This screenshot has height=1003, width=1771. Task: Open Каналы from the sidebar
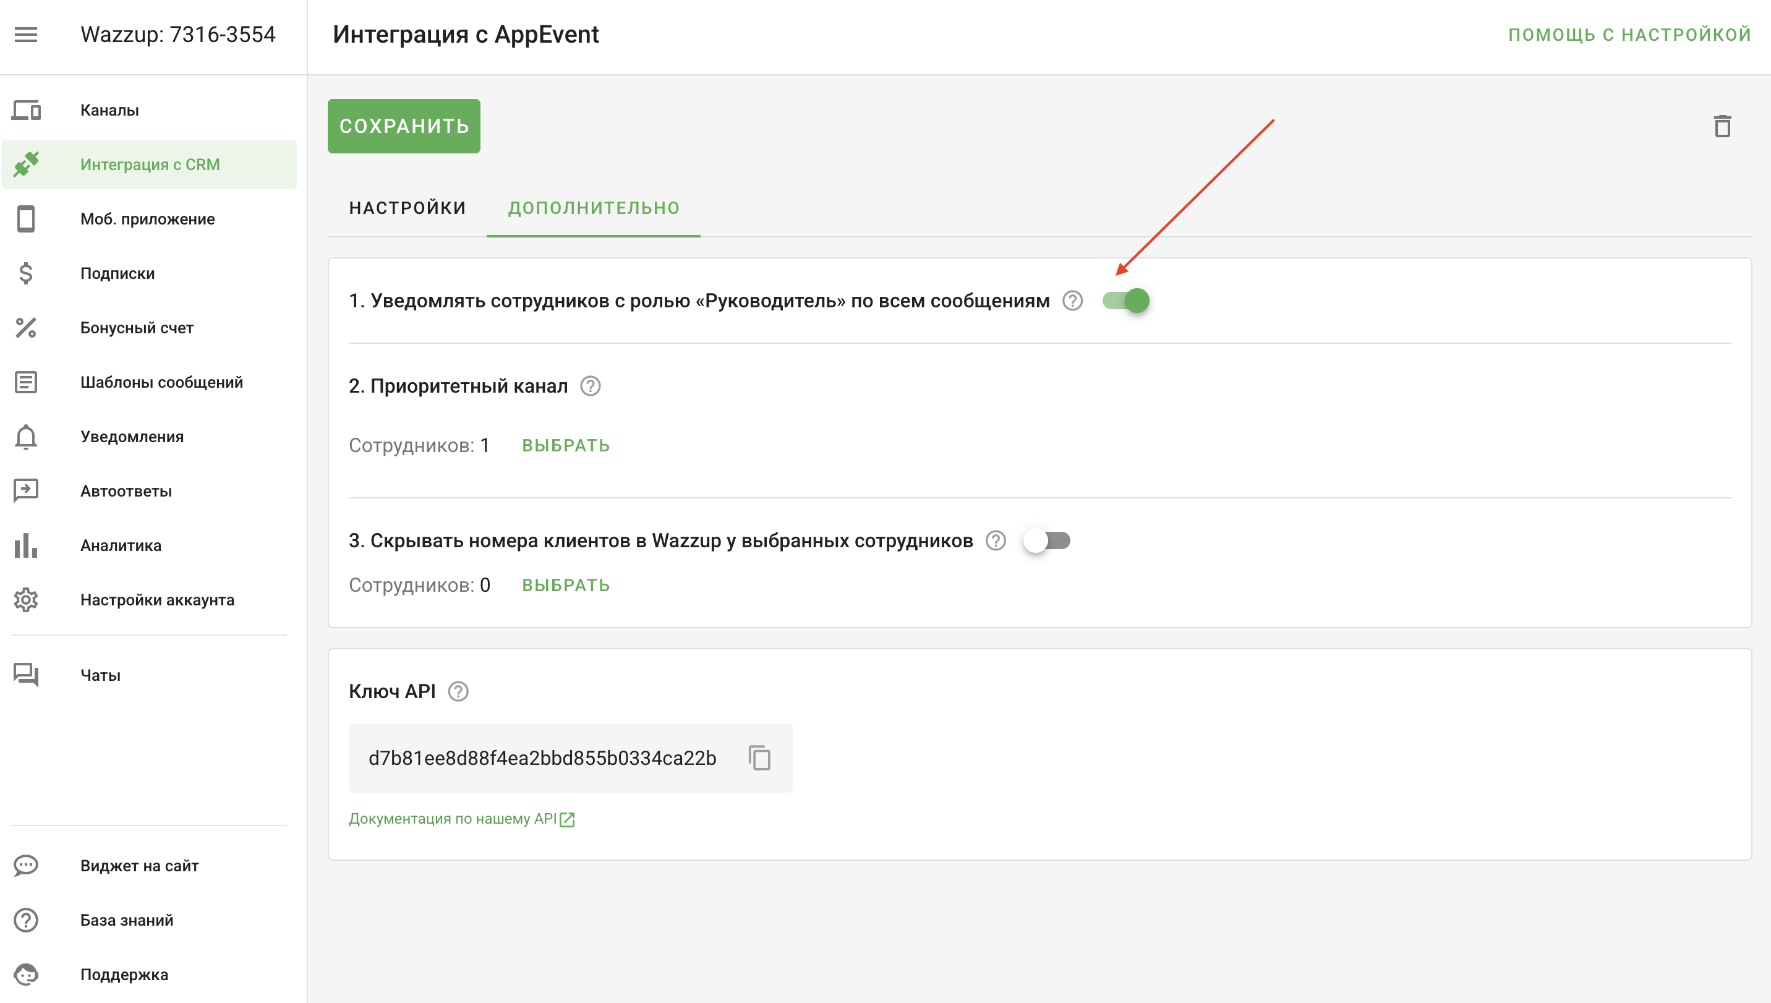coord(109,110)
